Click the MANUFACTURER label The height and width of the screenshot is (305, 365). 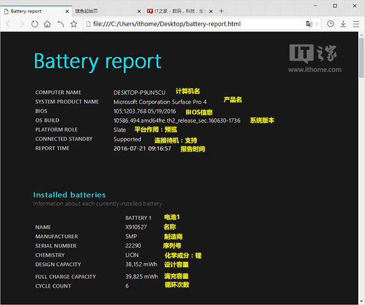pyautogui.click(x=57, y=236)
